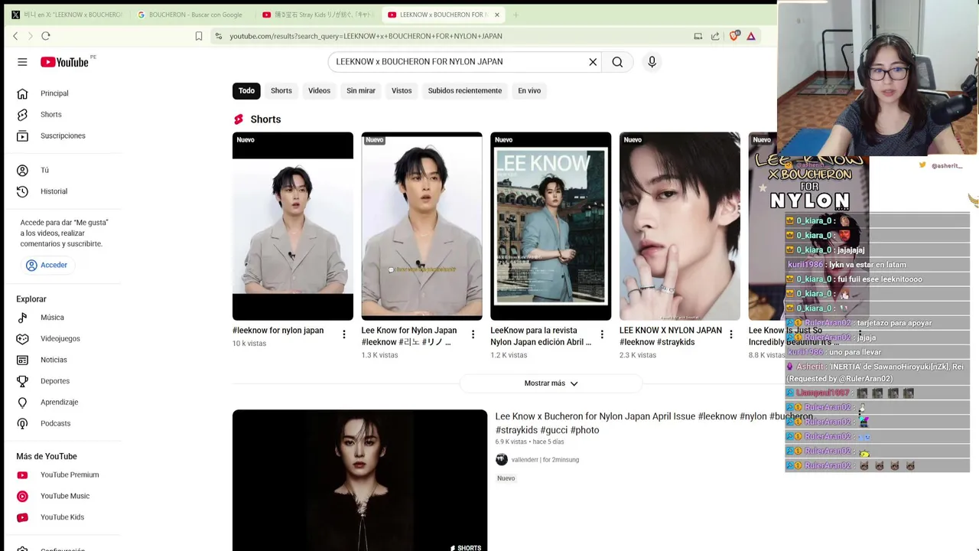Expand shorts with Mostrar más
Image resolution: width=979 pixels, height=551 pixels.
point(551,383)
